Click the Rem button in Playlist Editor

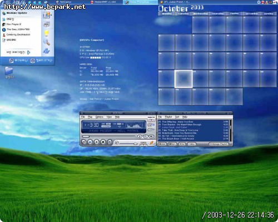[x=172, y=144]
